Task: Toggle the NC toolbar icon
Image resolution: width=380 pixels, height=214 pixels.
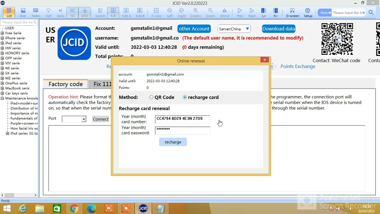Action: point(73,13)
